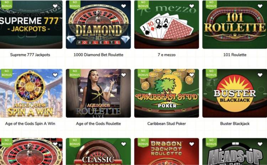Favorite the Classic Roulette tile
This screenshot has height=165, width=267.
[x=124, y=144]
